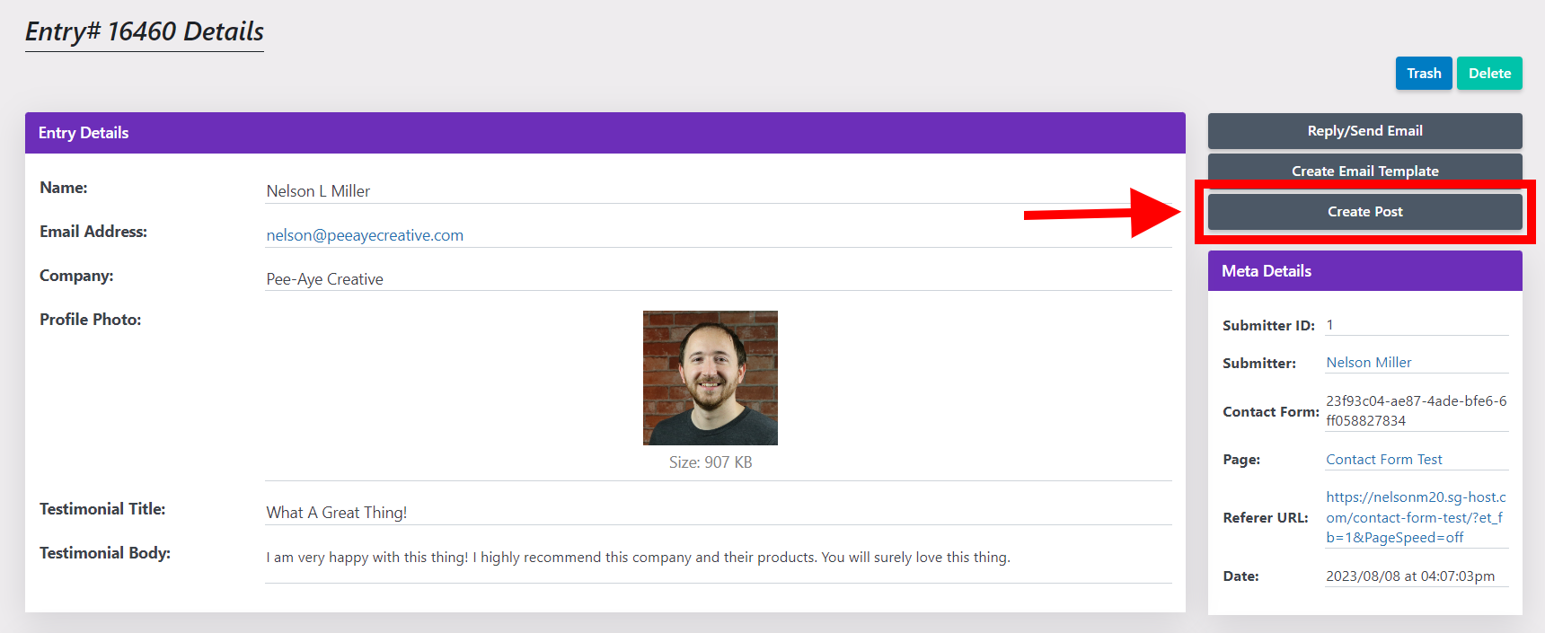Click the Meta Details panel header
The height and width of the screenshot is (633, 1545).
point(1364,271)
